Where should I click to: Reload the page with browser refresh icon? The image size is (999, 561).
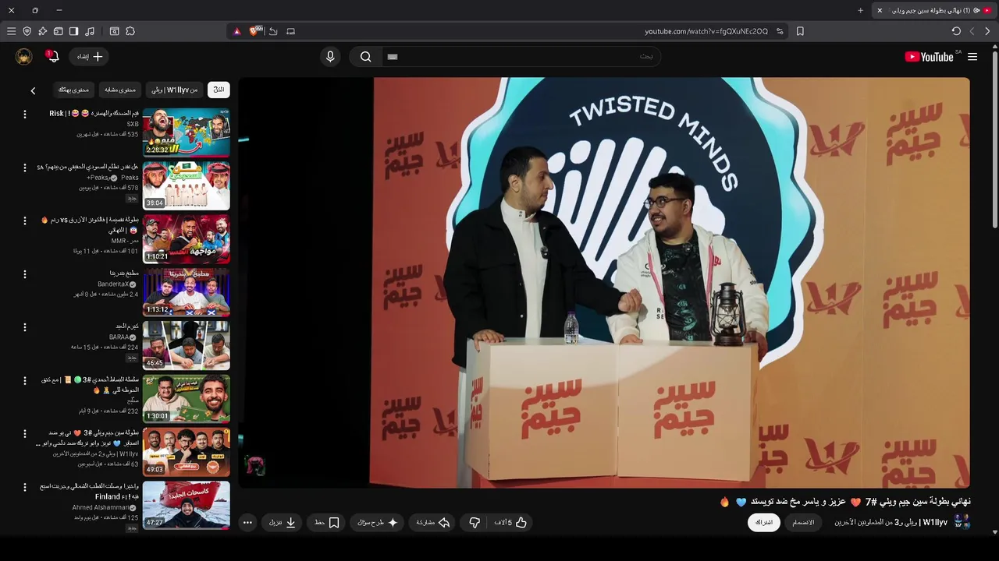click(956, 31)
